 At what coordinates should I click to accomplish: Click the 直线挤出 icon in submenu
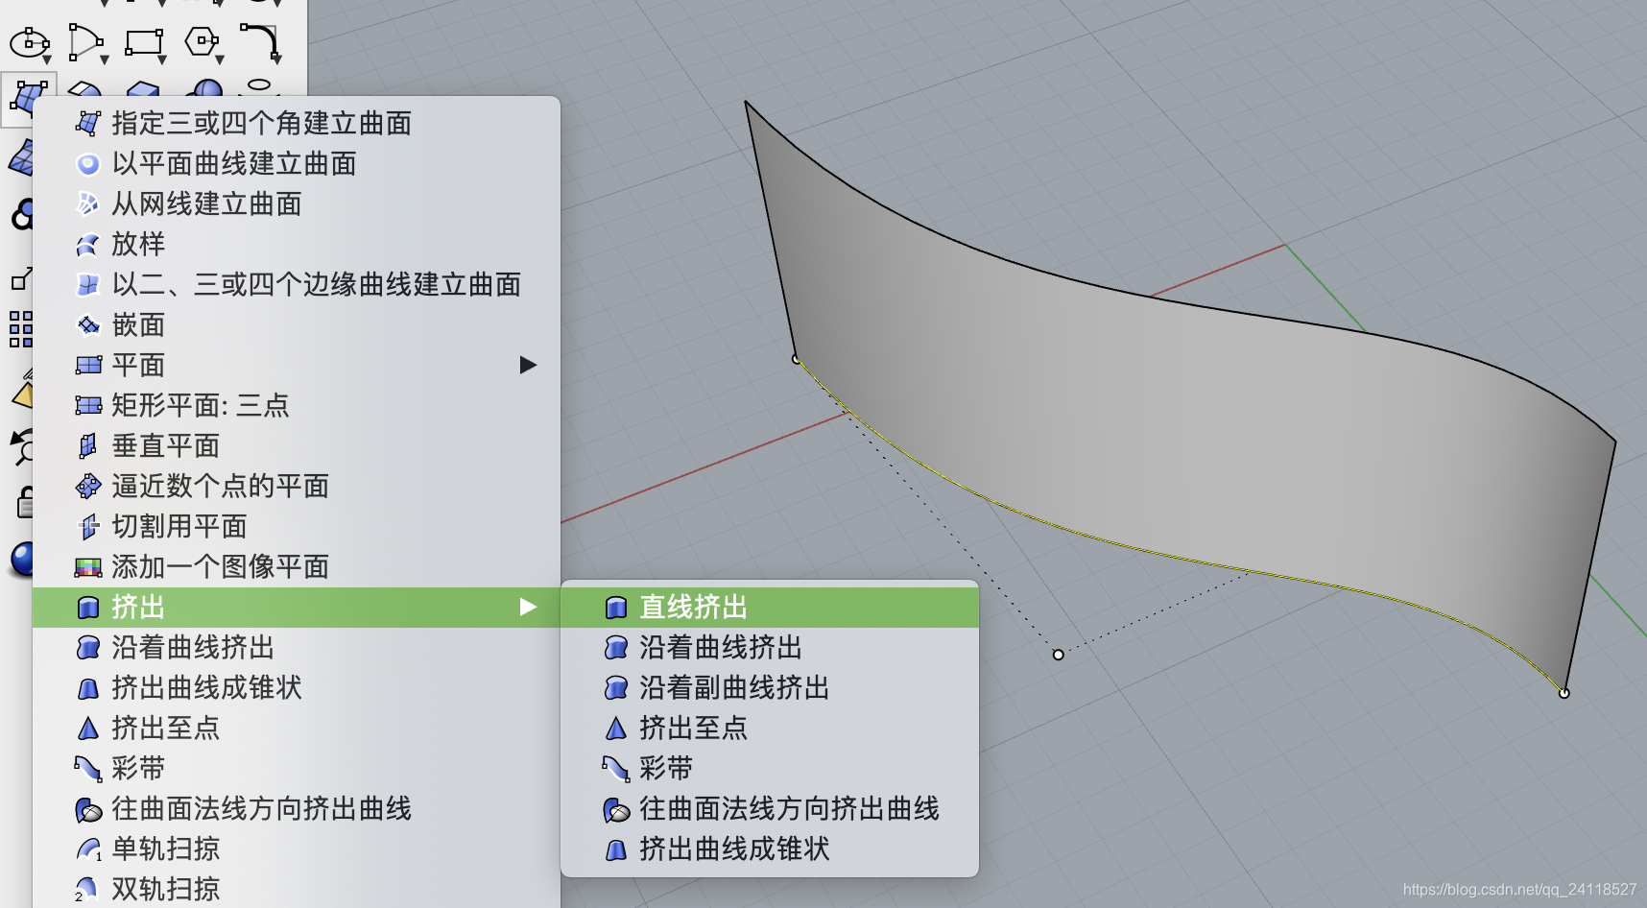click(616, 607)
